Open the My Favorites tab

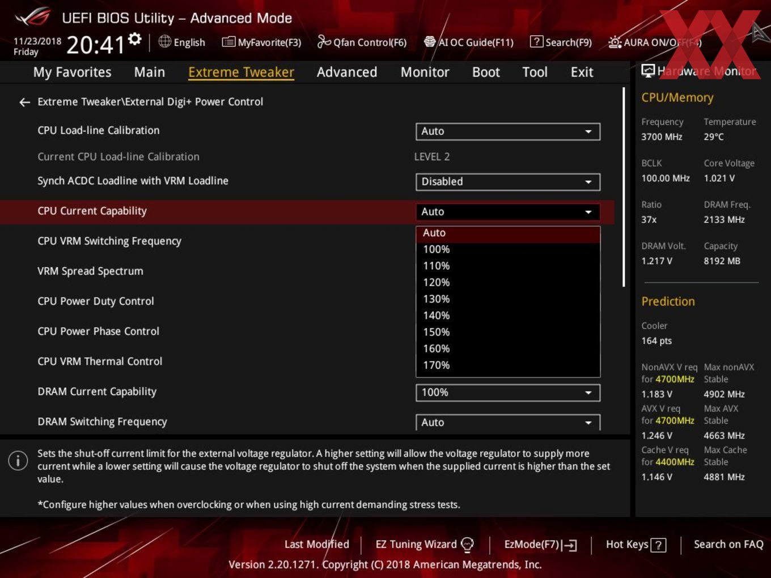[72, 72]
